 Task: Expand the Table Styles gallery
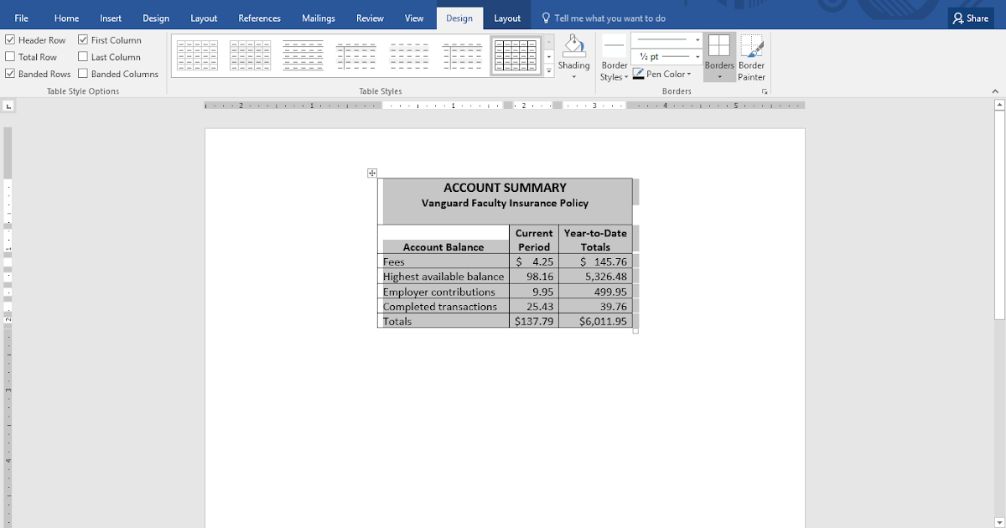[548, 70]
